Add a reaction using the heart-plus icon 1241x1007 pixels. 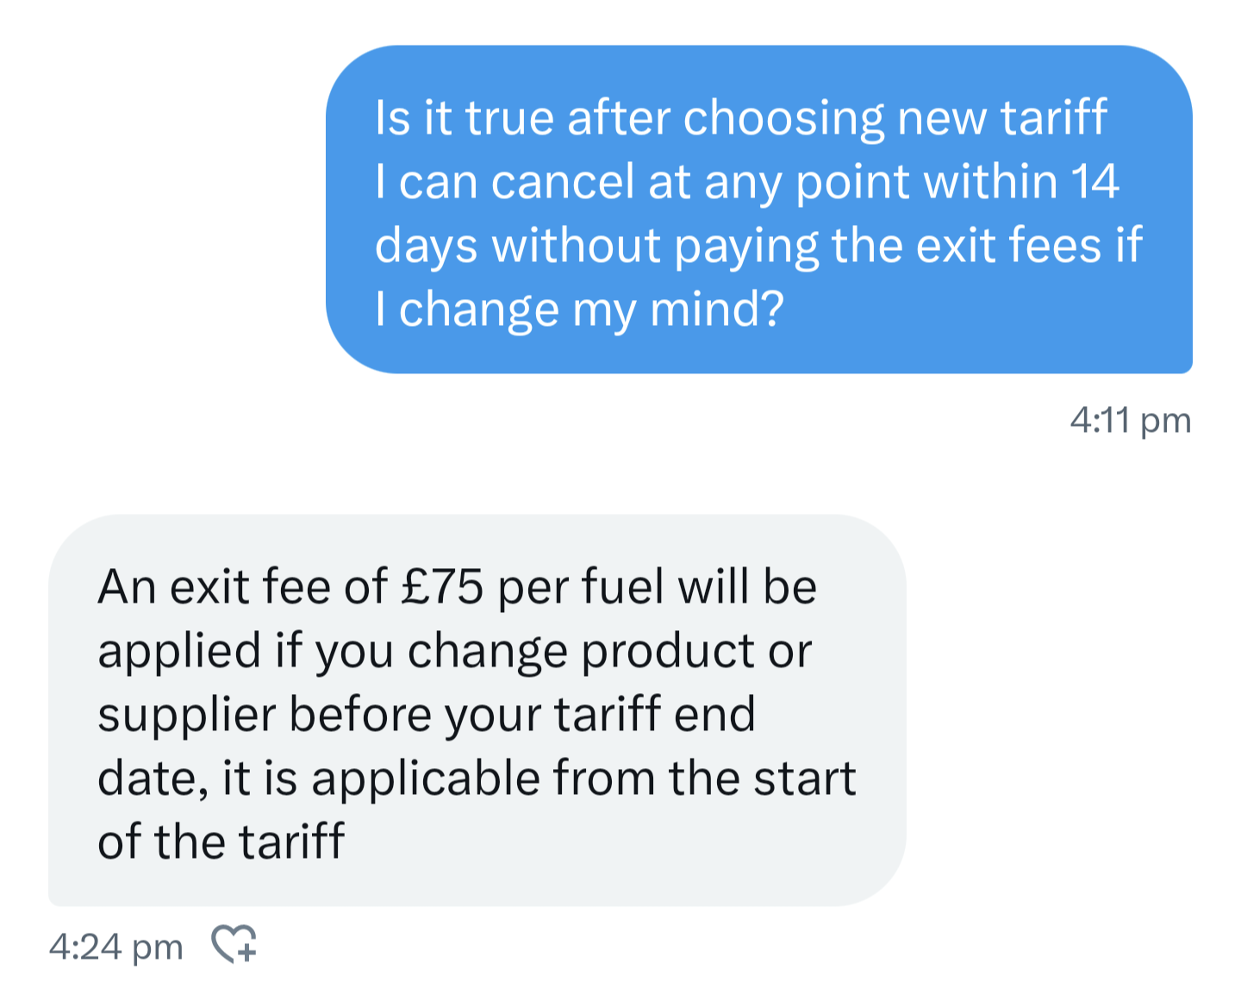point(234,944)
